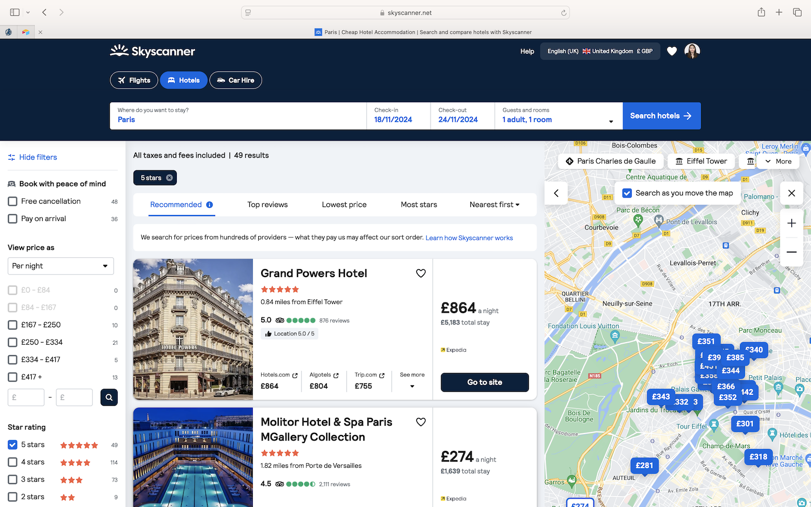The width and height of the screenshot is (811, 507).
Task: Click the Search hotels button
Action: (662, 116)
